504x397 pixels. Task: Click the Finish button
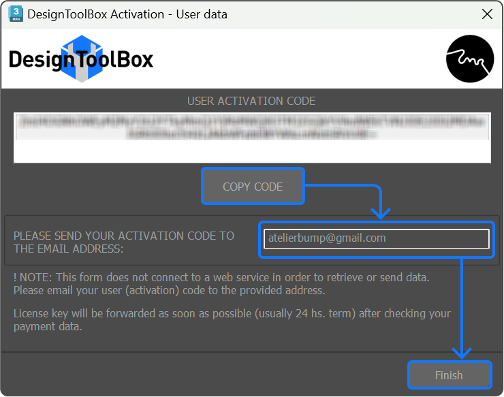pyautogui.click(x=450, y=375)
